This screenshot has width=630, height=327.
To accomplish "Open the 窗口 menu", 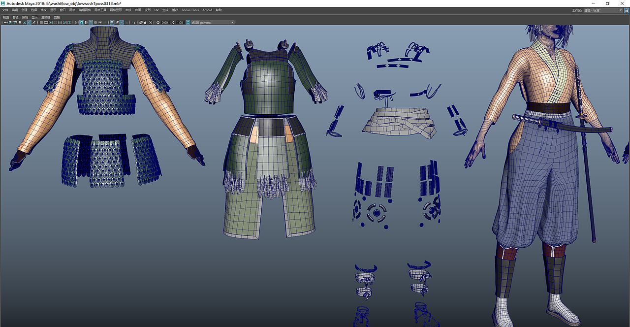I will (63, 10).
